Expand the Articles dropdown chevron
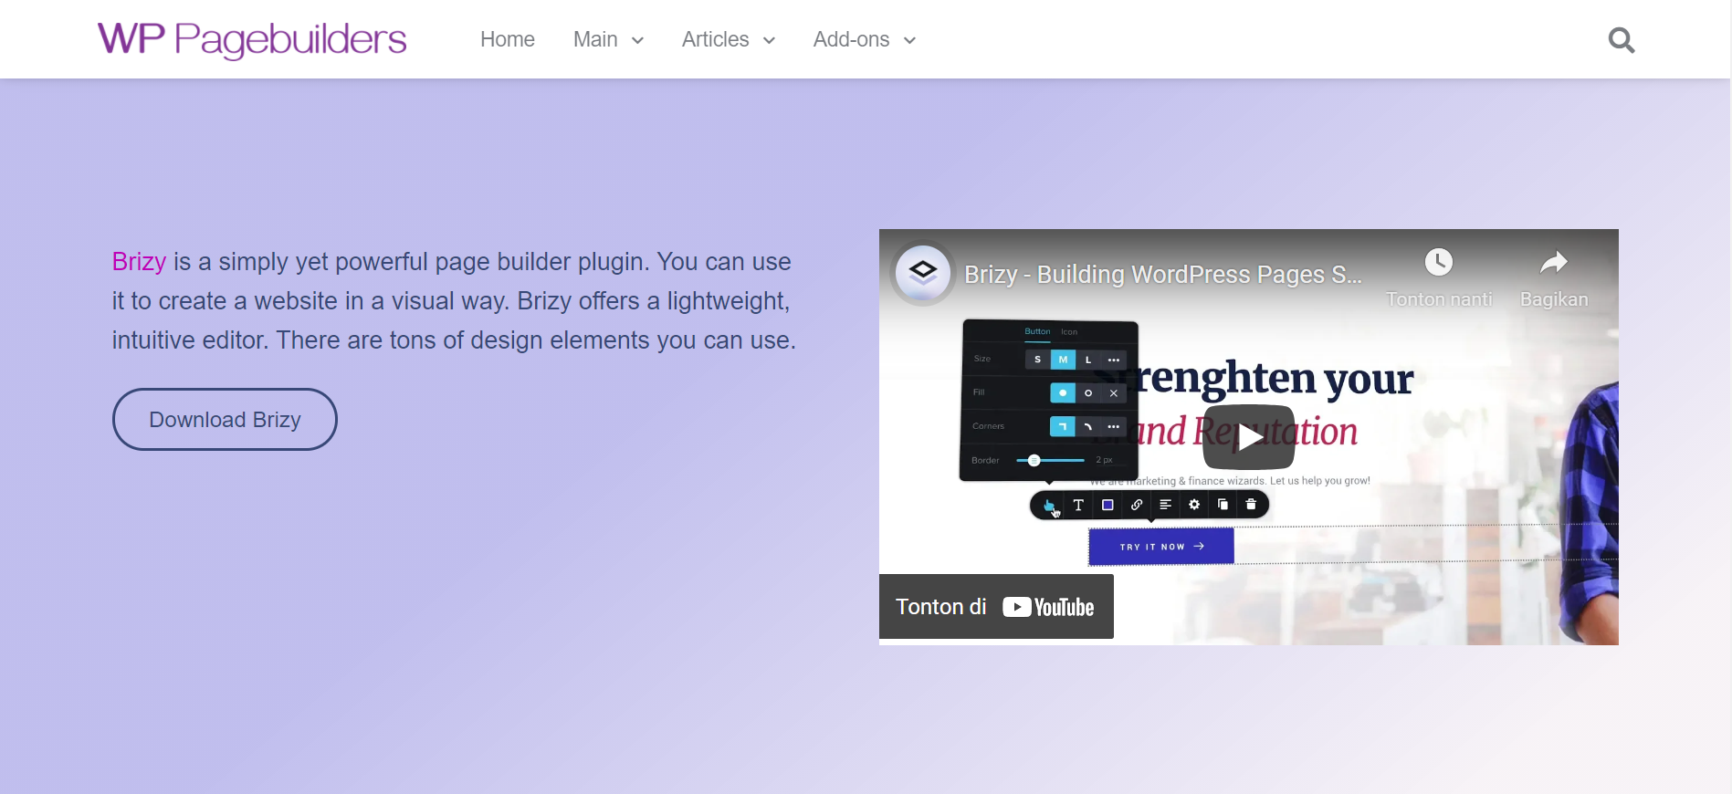This screenshot has height=794, width=1732. click(x=769, y=40)
